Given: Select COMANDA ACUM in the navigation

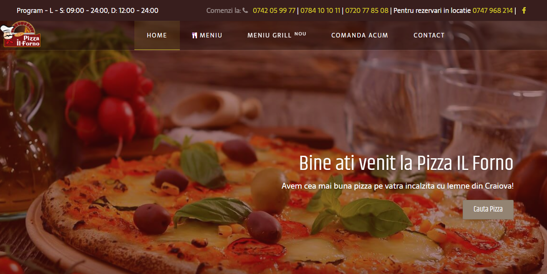Looking at the screenshot, I should [360, 35].
